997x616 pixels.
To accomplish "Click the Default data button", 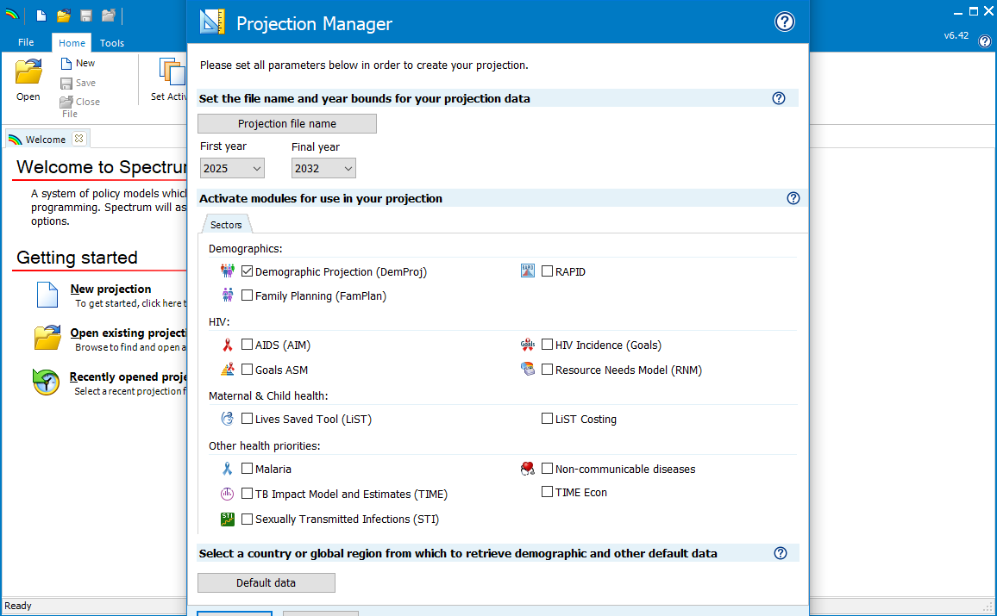I will 266,583.
